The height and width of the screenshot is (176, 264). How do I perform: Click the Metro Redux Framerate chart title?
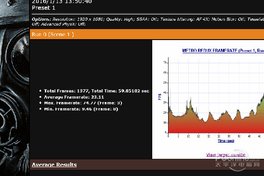223,51
